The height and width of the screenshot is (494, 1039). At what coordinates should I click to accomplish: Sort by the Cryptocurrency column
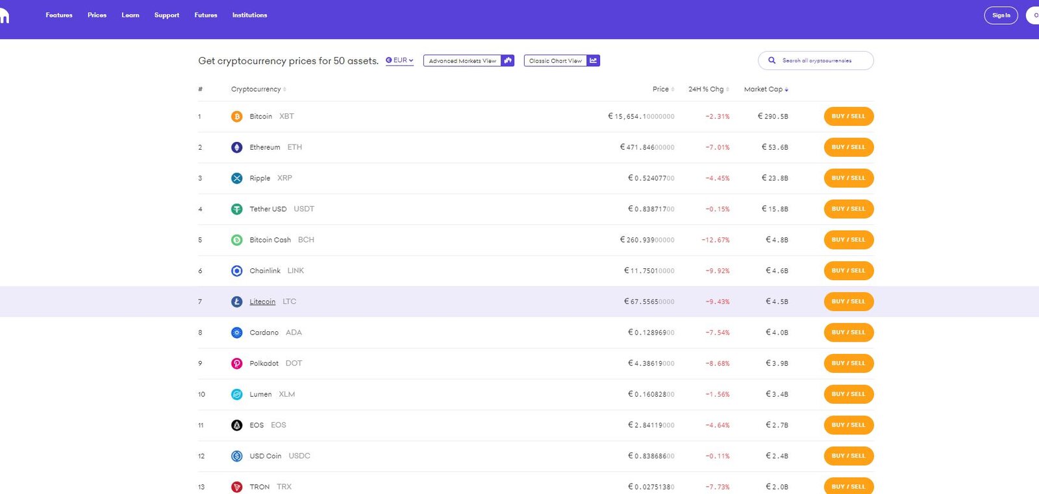258,89
